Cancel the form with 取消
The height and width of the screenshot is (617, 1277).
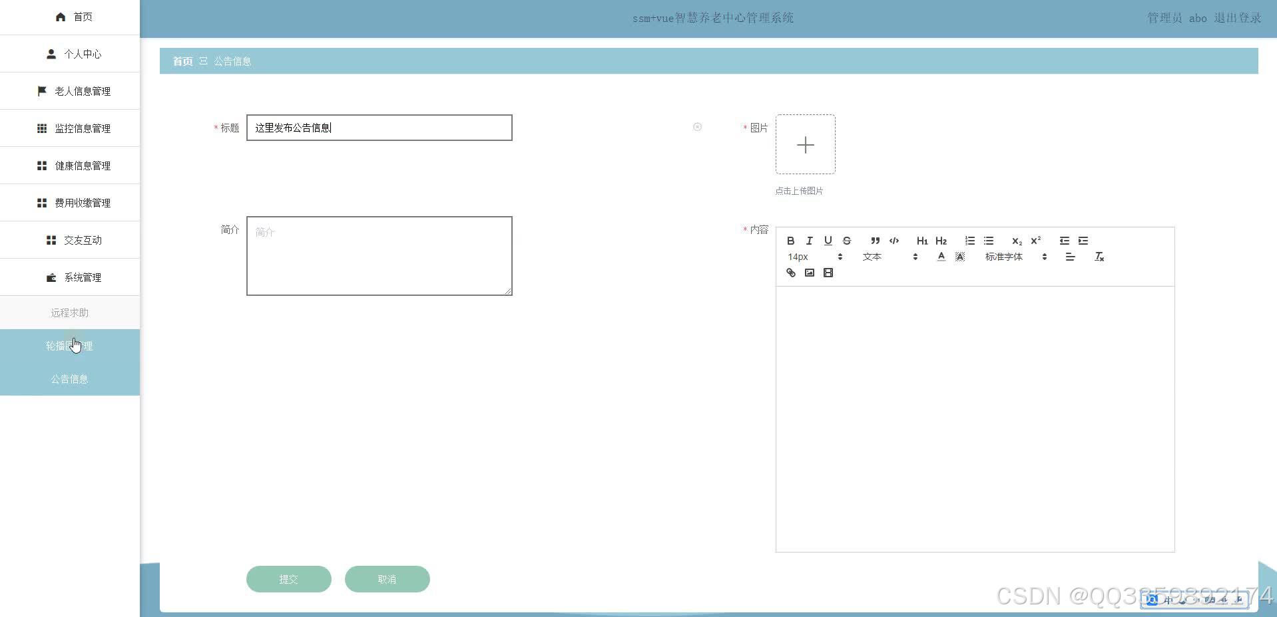pos(387,579)
